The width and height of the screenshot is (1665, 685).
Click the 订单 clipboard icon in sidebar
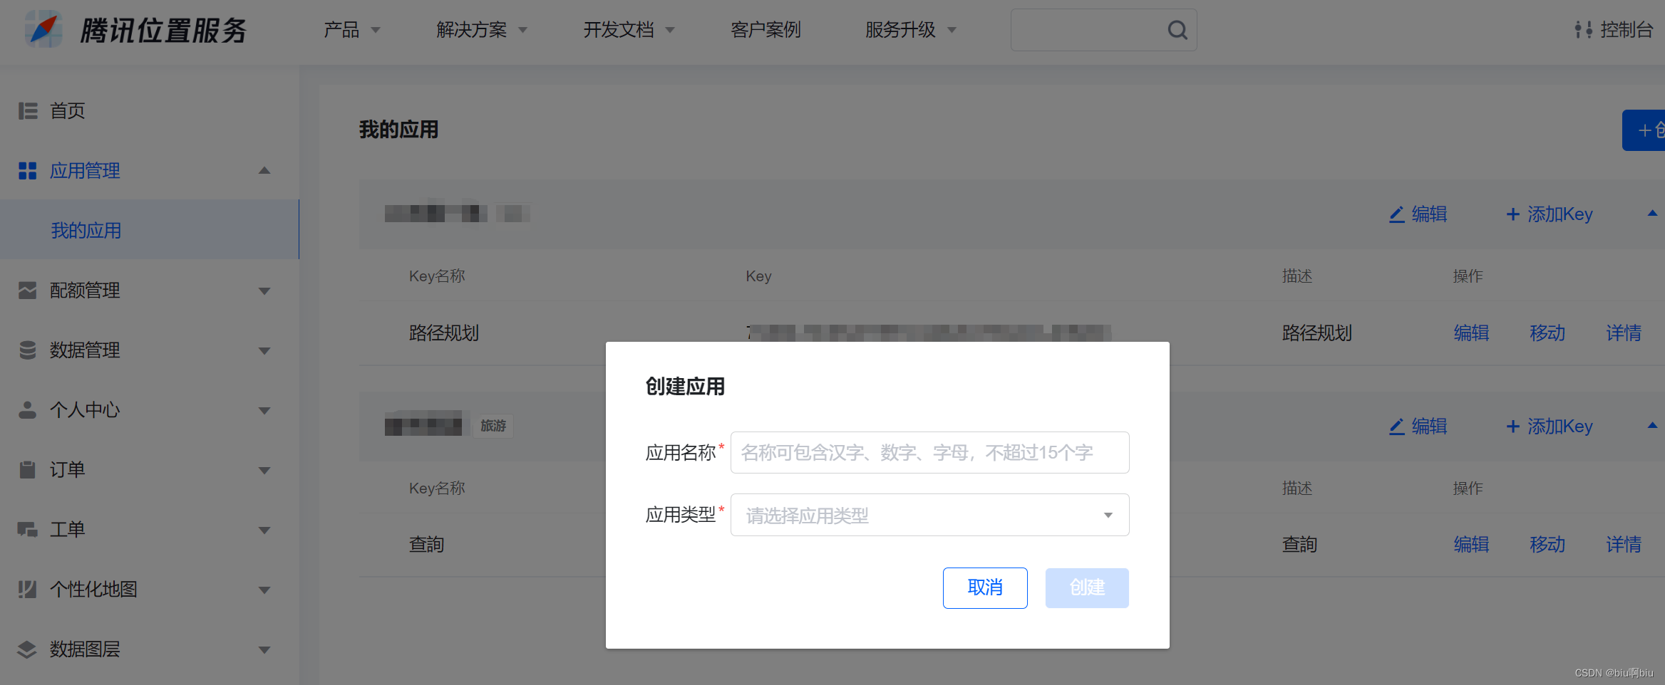click(27, 469)
